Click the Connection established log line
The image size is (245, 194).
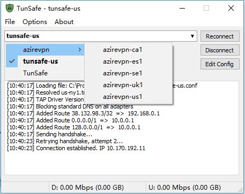(x=76, y=148)
